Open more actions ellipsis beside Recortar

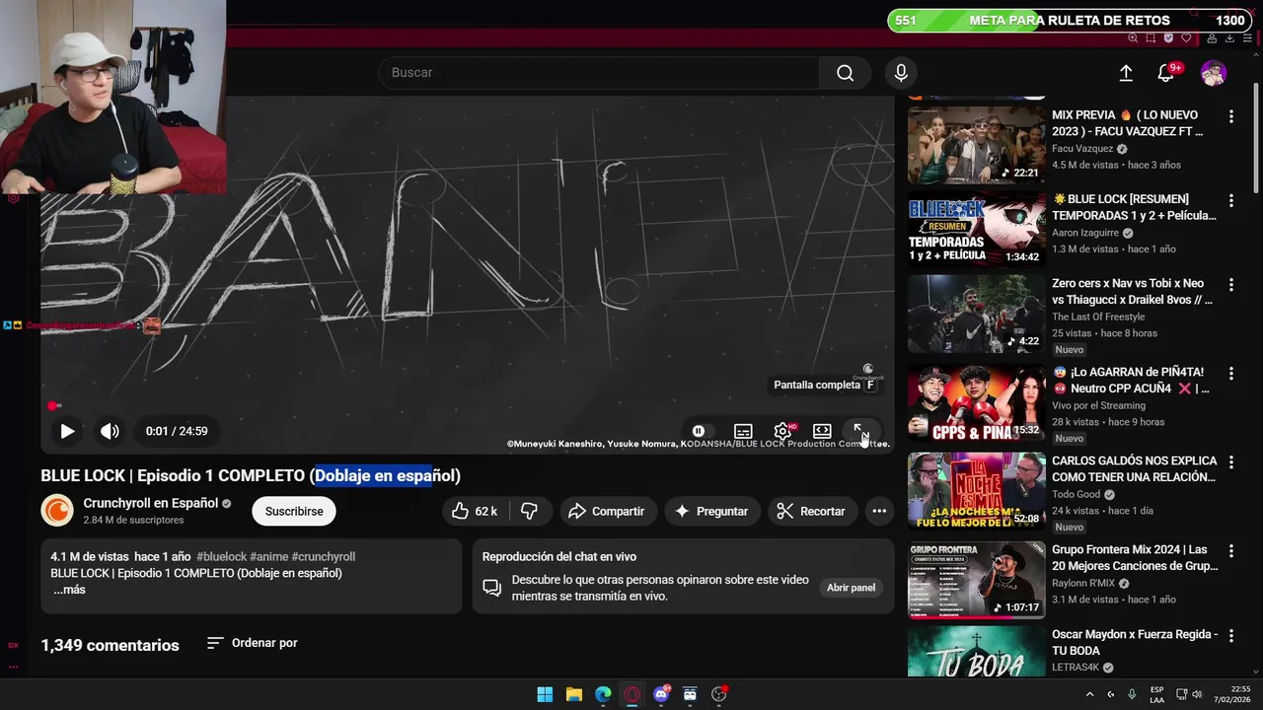(879, 511)
